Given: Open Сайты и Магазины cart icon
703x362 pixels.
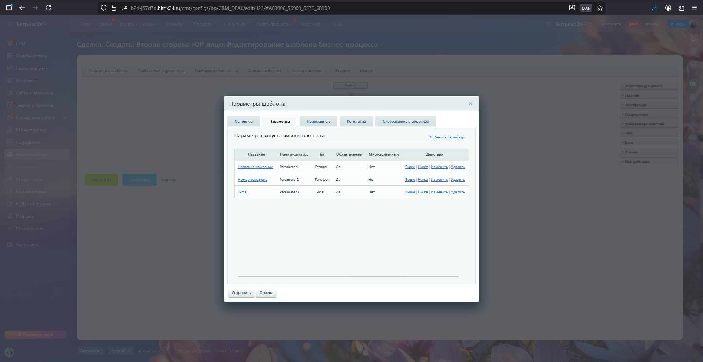Looking at the screenshot, I should (x=10, y=93).
